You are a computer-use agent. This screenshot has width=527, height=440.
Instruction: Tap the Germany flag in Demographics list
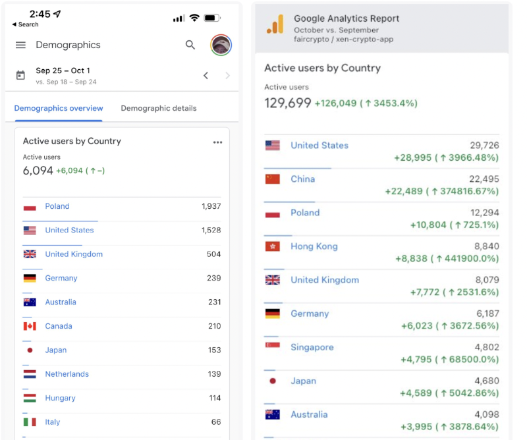(x=30, y=278)
